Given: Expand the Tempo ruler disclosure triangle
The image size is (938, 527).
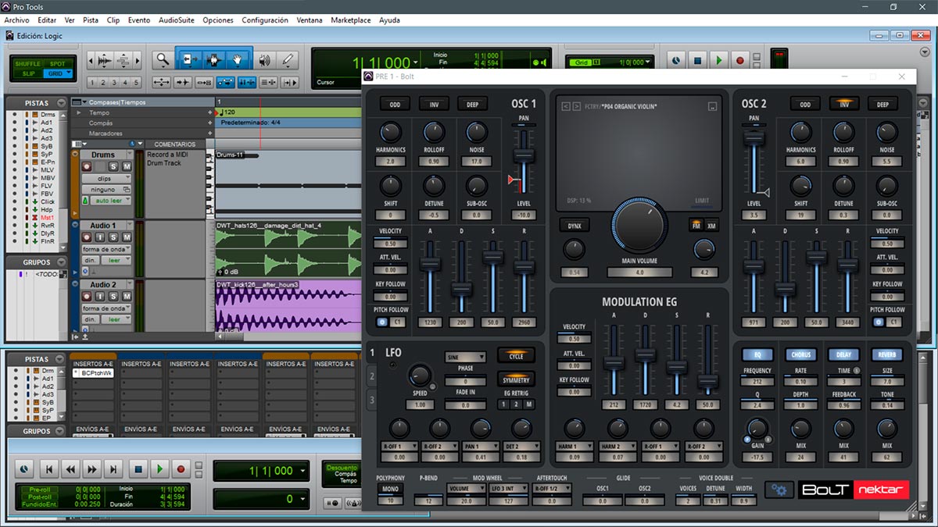Looking at the screenshot, I should point(77,112).
